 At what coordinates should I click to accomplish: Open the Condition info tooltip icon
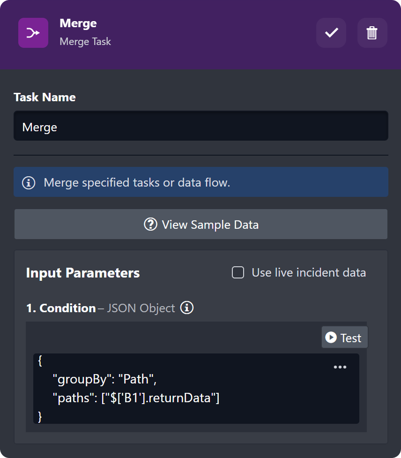[x=187, y=308]
